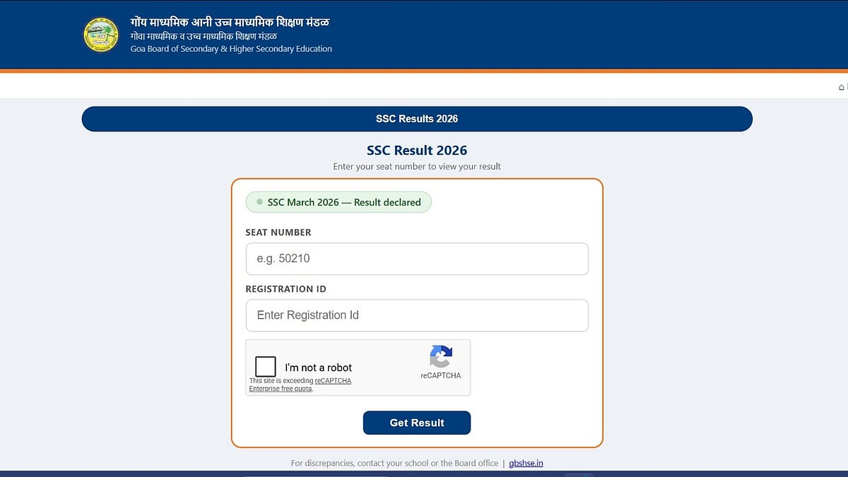Click the green dot in the status badge
Viewport: 848px width, 477px height.
(259, 202)
